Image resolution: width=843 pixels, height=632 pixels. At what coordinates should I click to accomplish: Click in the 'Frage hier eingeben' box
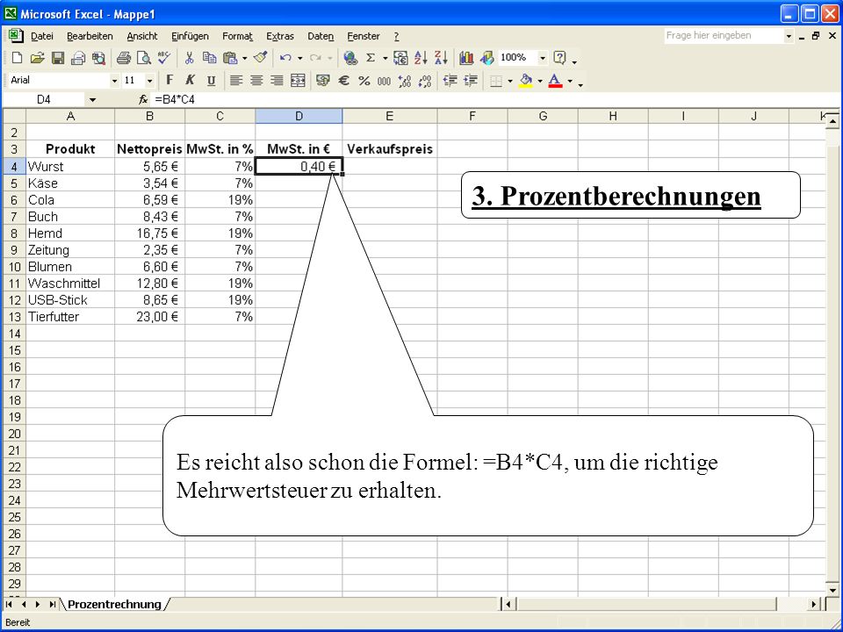point(724,35)
